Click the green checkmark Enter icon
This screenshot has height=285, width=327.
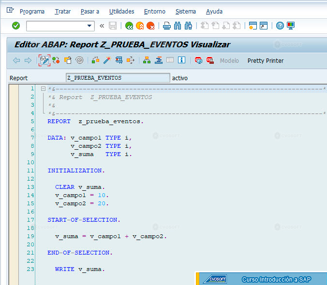(x=16, y=26)
